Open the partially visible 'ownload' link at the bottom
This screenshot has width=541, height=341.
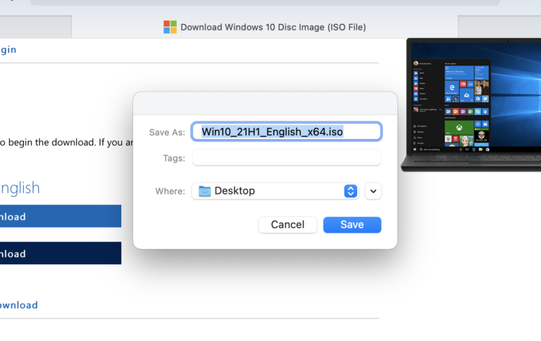18,305
